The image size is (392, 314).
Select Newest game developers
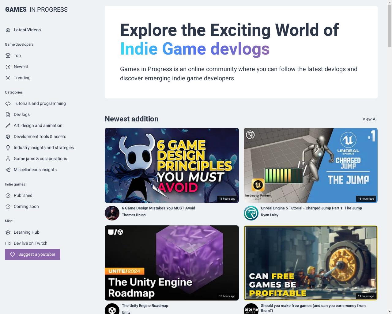21,67
